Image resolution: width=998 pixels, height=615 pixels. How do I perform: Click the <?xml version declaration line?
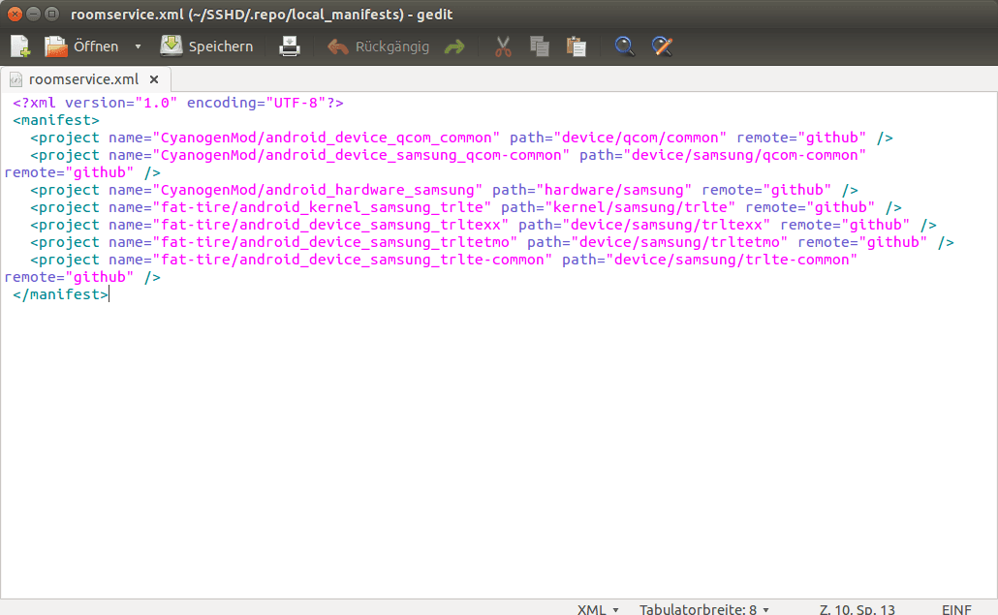178,103
